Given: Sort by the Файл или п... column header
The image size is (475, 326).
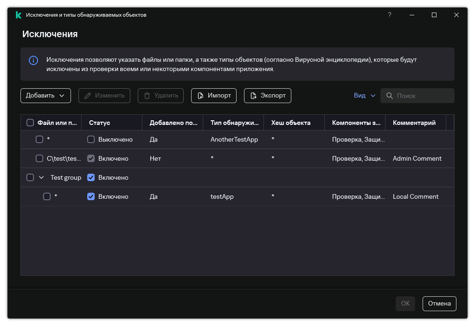Looking at the screenshot, I should pyautogui.click(x=57, y=123).
